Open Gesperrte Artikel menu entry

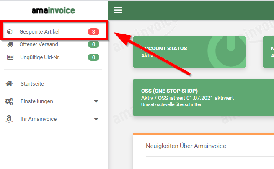(x=53, y=32)
